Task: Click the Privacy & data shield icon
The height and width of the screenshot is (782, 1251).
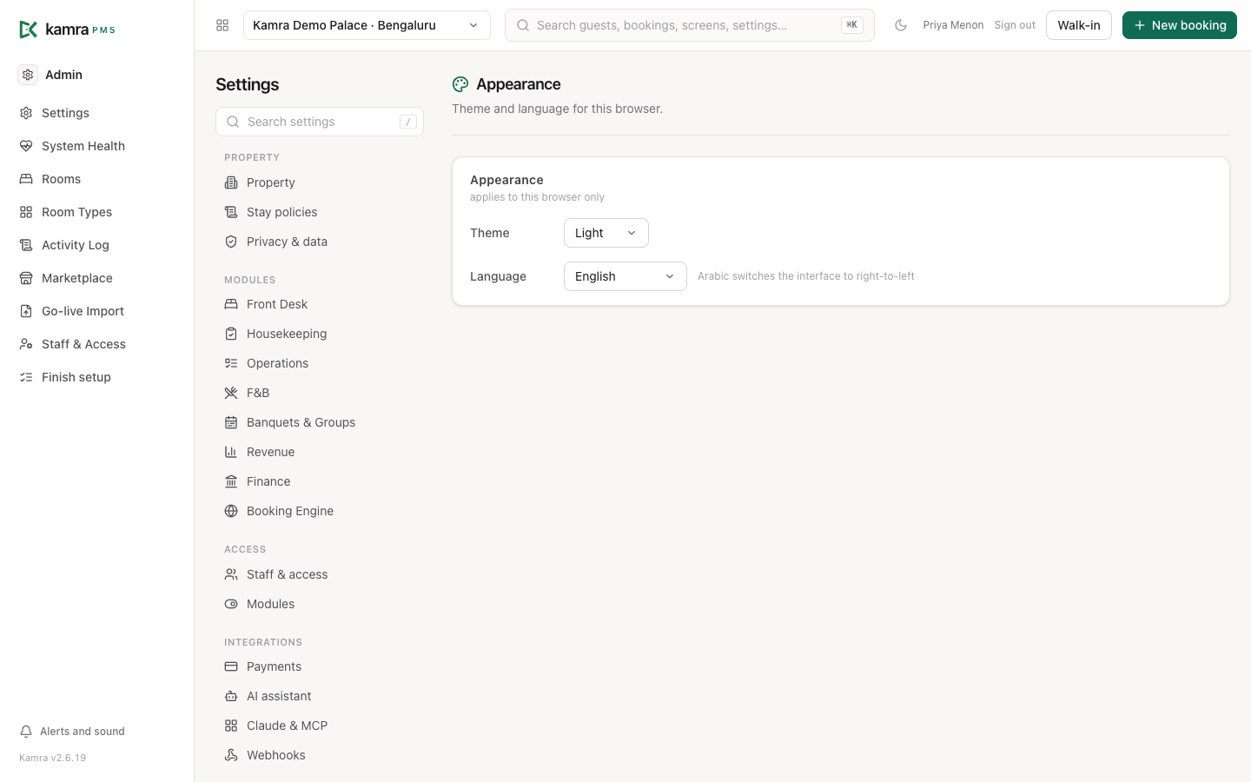Action: click(231, 242)
